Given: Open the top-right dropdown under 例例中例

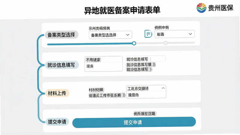Looking at the screenshot, I should [175, 34].
